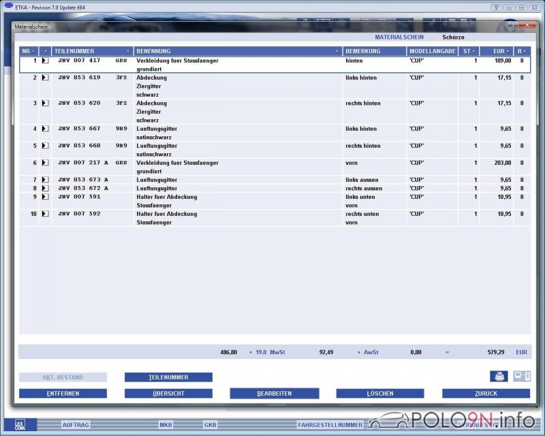
Task: Click the BEARBEITEN button
Action: 274,394
